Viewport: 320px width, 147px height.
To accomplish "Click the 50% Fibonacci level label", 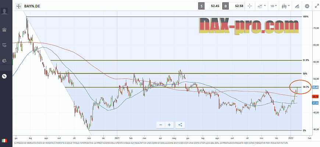I will pos(305,73).
